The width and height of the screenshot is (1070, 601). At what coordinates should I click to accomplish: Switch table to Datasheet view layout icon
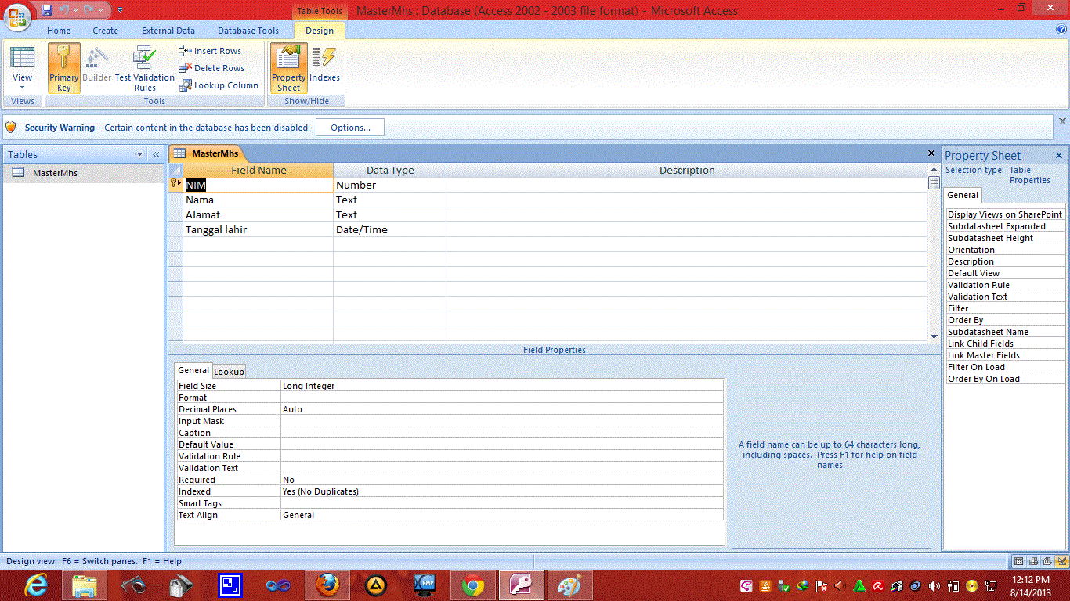click(x=1017, y=561)
